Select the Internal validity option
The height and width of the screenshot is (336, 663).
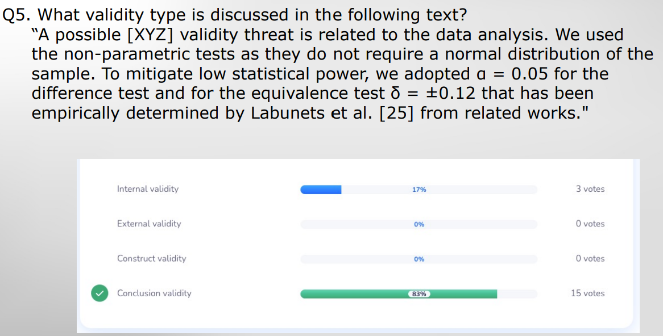point(148,189)
